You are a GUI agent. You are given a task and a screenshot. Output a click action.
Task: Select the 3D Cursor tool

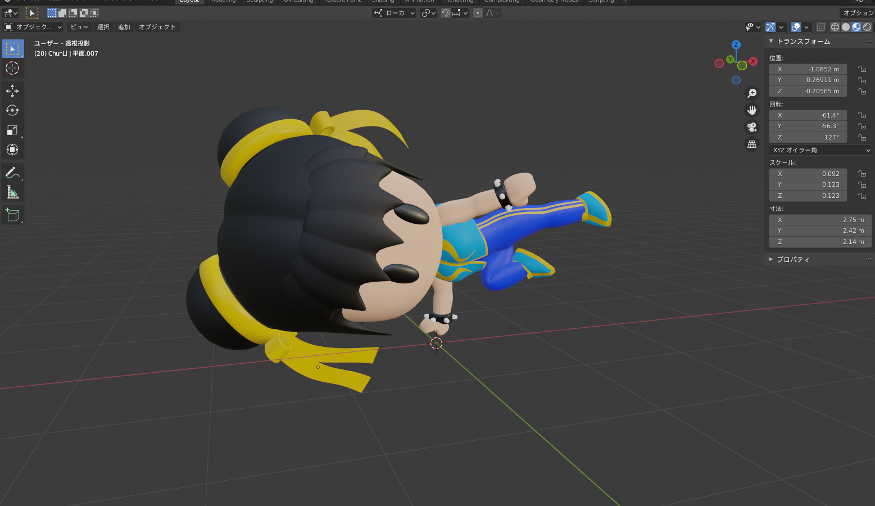tap(12, 69)
